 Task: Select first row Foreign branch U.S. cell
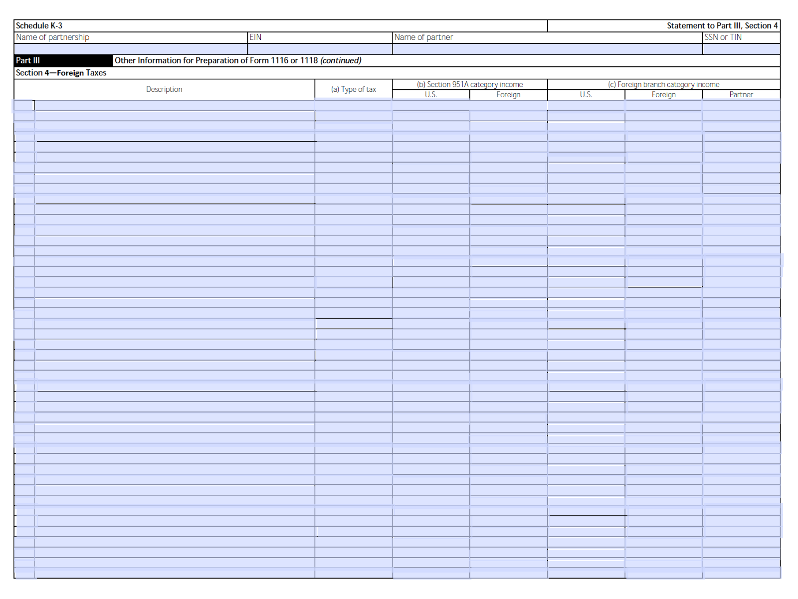click(586, 105)
